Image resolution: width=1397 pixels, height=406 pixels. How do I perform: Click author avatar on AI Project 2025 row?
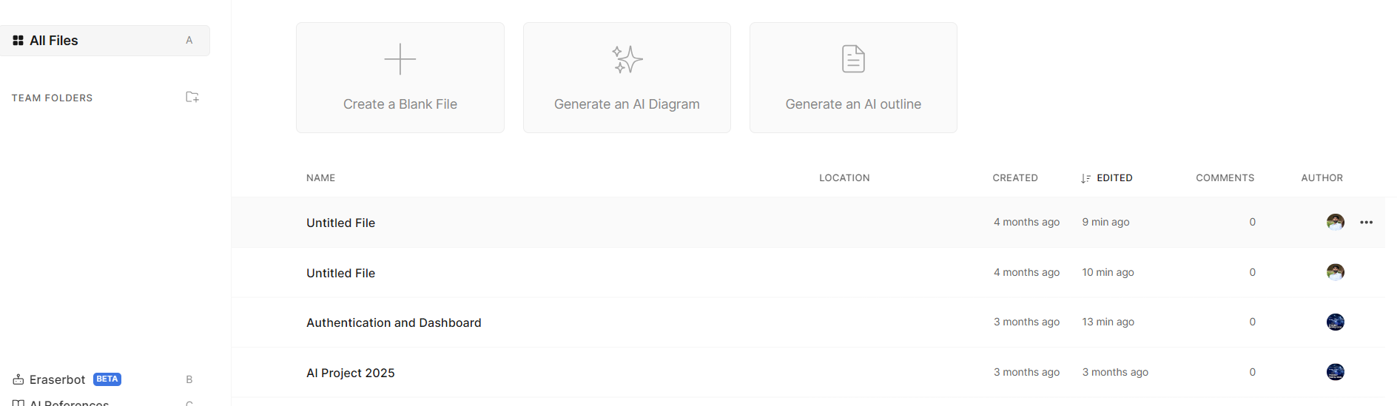tap(1335, 372)
